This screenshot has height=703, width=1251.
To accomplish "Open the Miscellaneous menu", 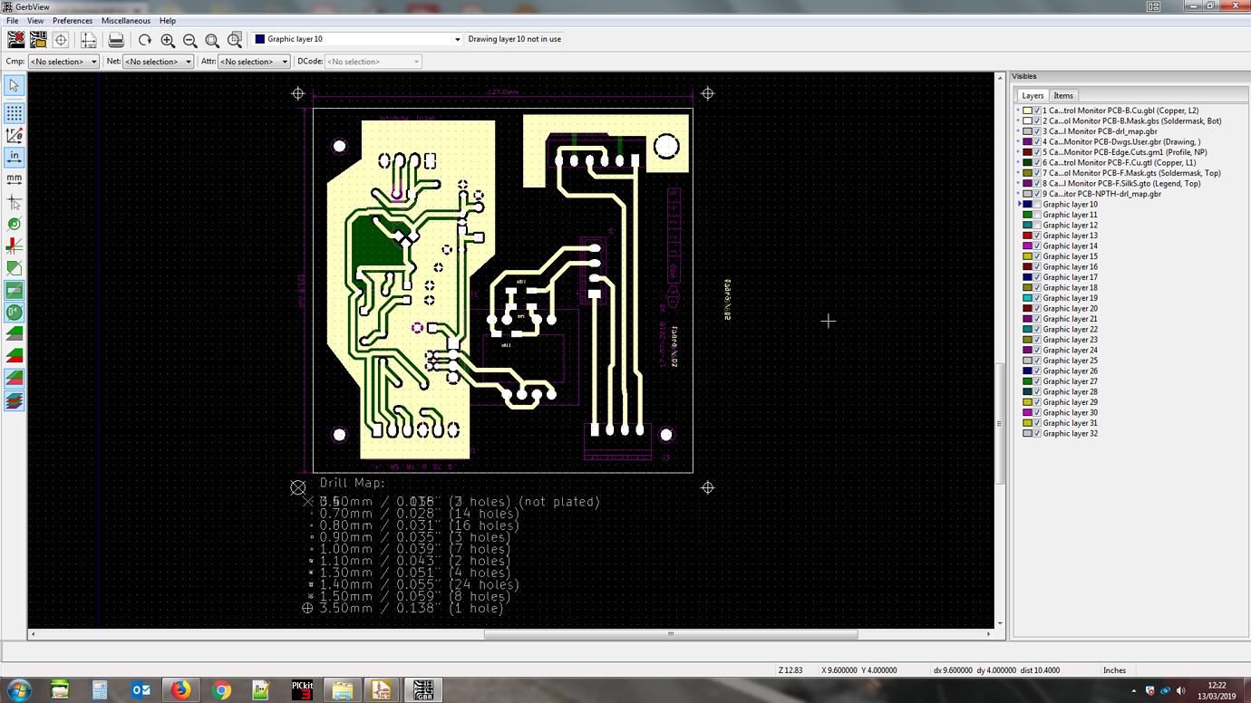I will point(126,21).
